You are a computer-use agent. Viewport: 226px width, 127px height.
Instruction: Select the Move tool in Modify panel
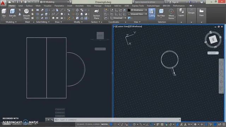[x=77, y=10]
